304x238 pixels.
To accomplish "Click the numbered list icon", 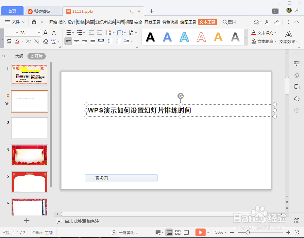I will point(80,32).
